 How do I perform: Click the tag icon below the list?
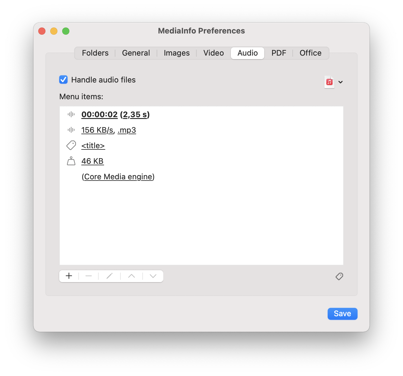[339, 276]
